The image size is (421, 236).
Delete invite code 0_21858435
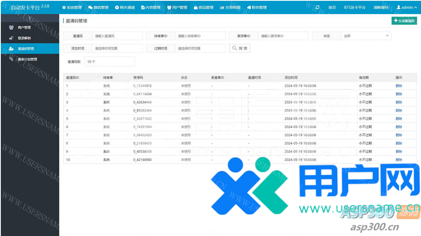click(x=399, y=143)
